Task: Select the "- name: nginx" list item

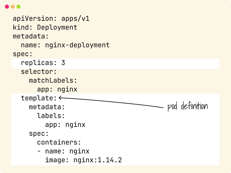Action: (x=63, y=151)
